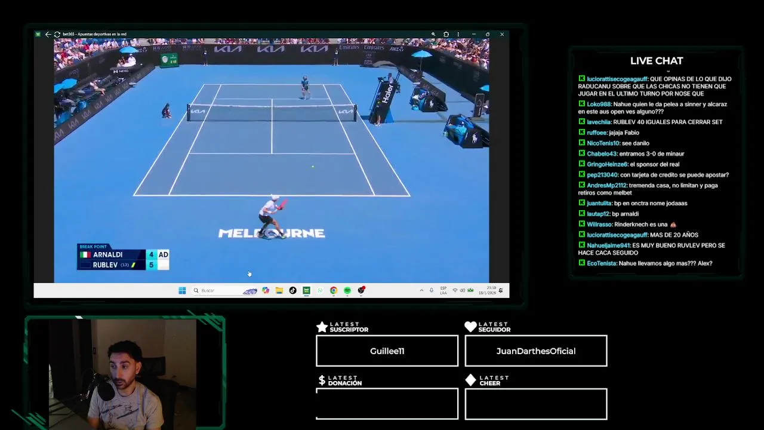The height and width of the screenshot is (430, 764).
Task: Open the red-badged app after Spotify in taskbar
Action: 361,290
